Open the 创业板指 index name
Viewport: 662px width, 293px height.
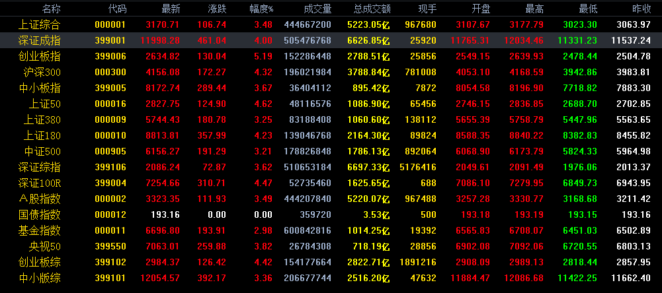pyautogui.click(x=39, y=57)
